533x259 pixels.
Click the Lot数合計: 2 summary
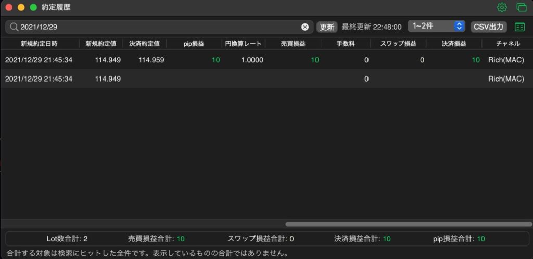coord(67,239)
